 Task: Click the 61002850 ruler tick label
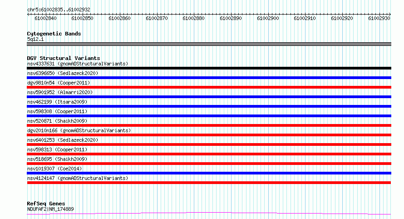click(83, 18)
